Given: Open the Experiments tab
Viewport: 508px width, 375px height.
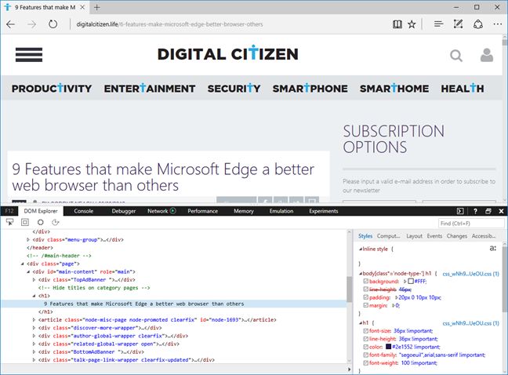Looking at the screenshot, I should tap(323, 211).
